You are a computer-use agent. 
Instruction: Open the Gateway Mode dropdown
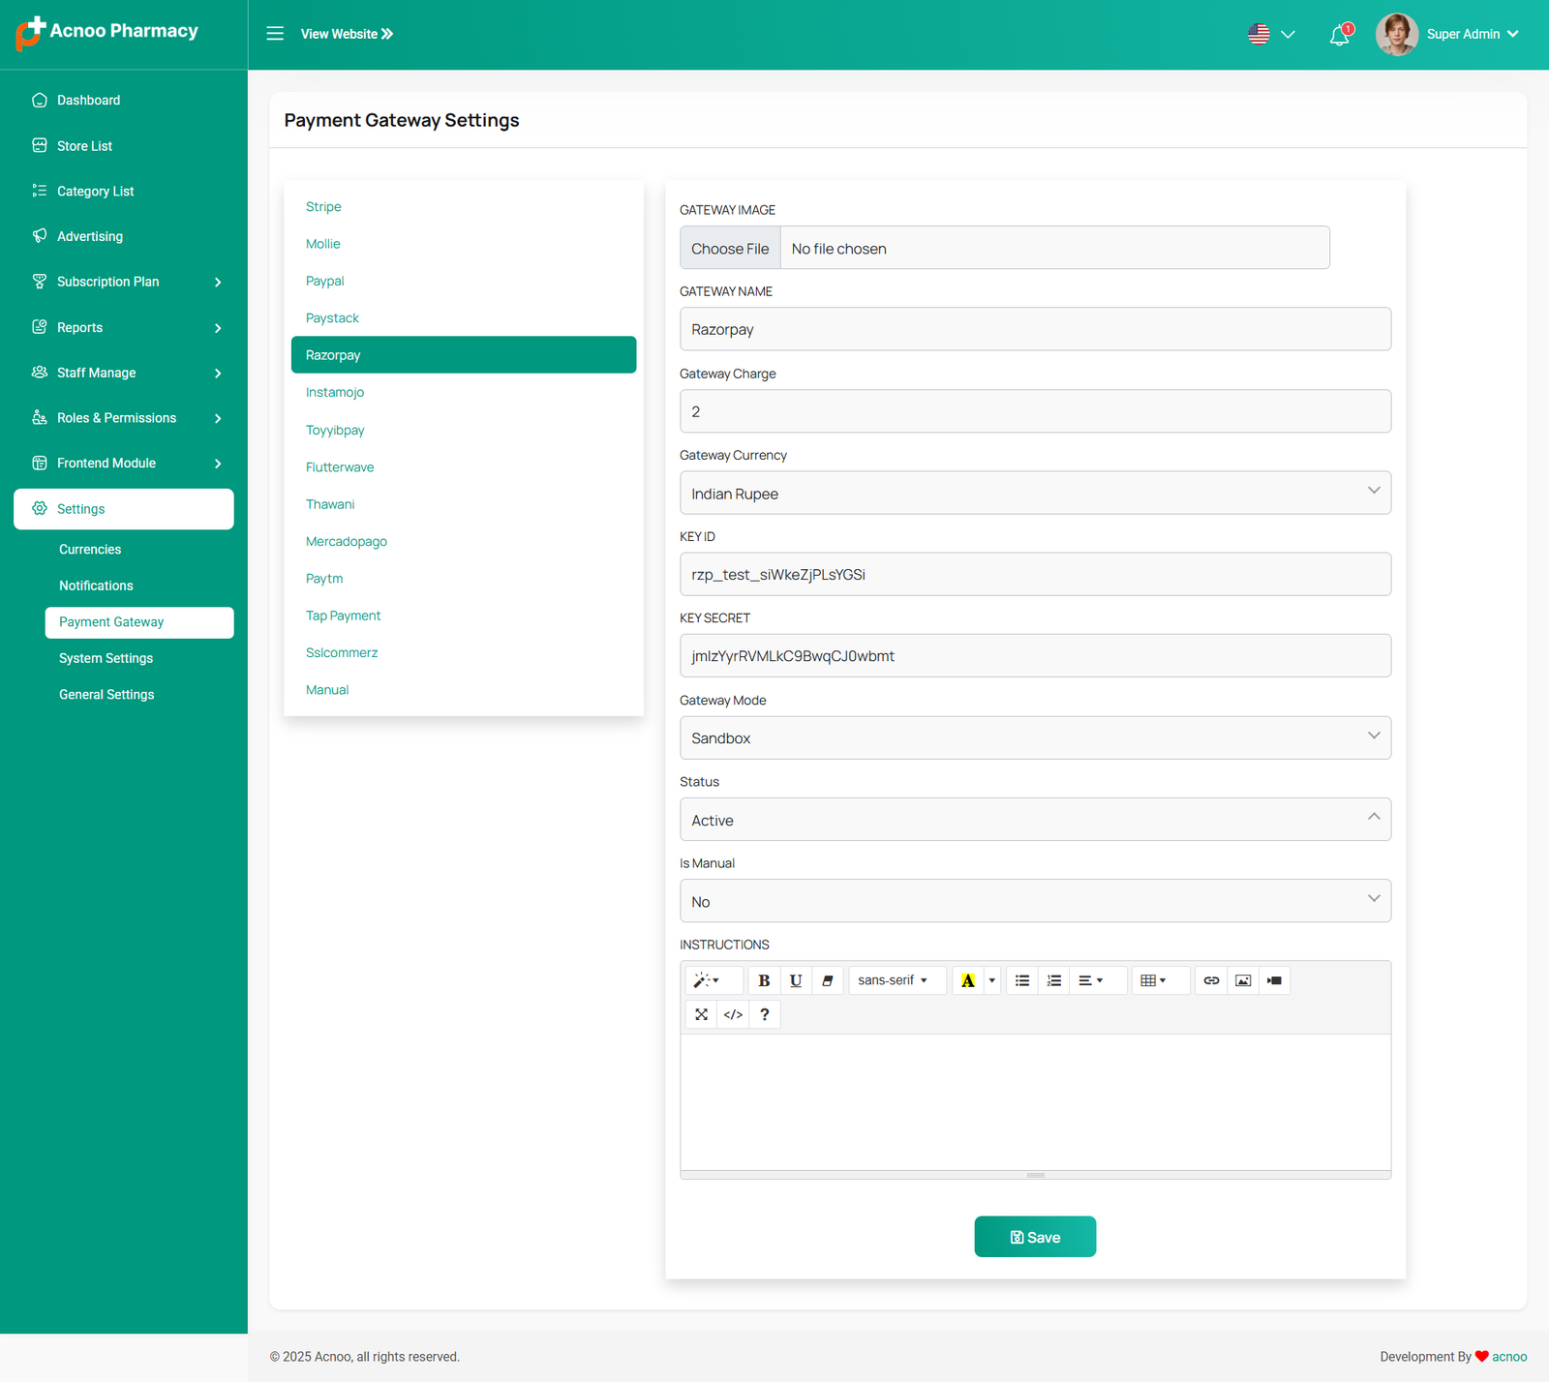coord(1035,737)
